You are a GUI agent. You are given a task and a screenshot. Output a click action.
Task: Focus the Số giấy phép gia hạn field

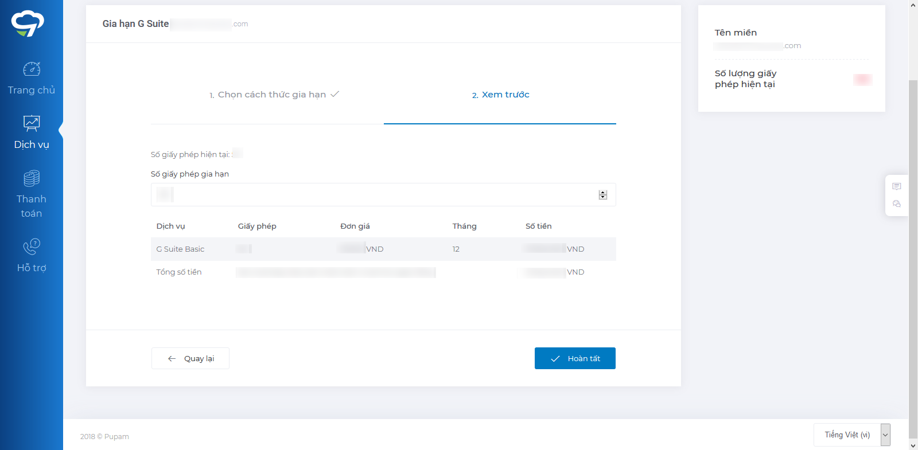point(383,195)
